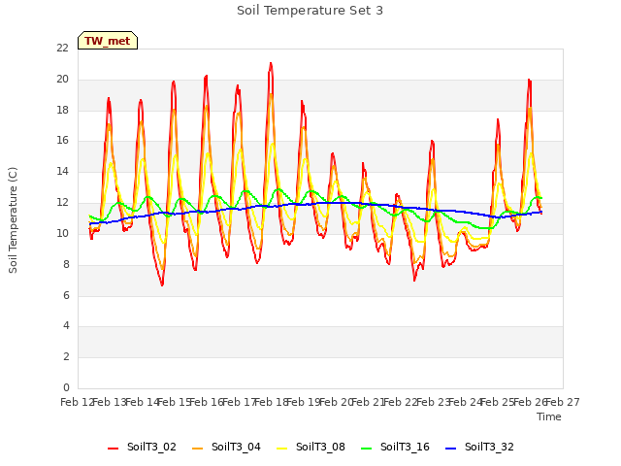This screenshot has height=466, width=621.
Task: Click red SoilT3_02 legend color marker
Action: [x=113, y=449]
